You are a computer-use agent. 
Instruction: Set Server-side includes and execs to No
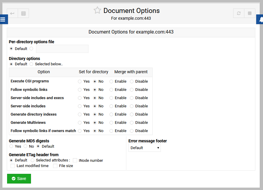(95, 98)
